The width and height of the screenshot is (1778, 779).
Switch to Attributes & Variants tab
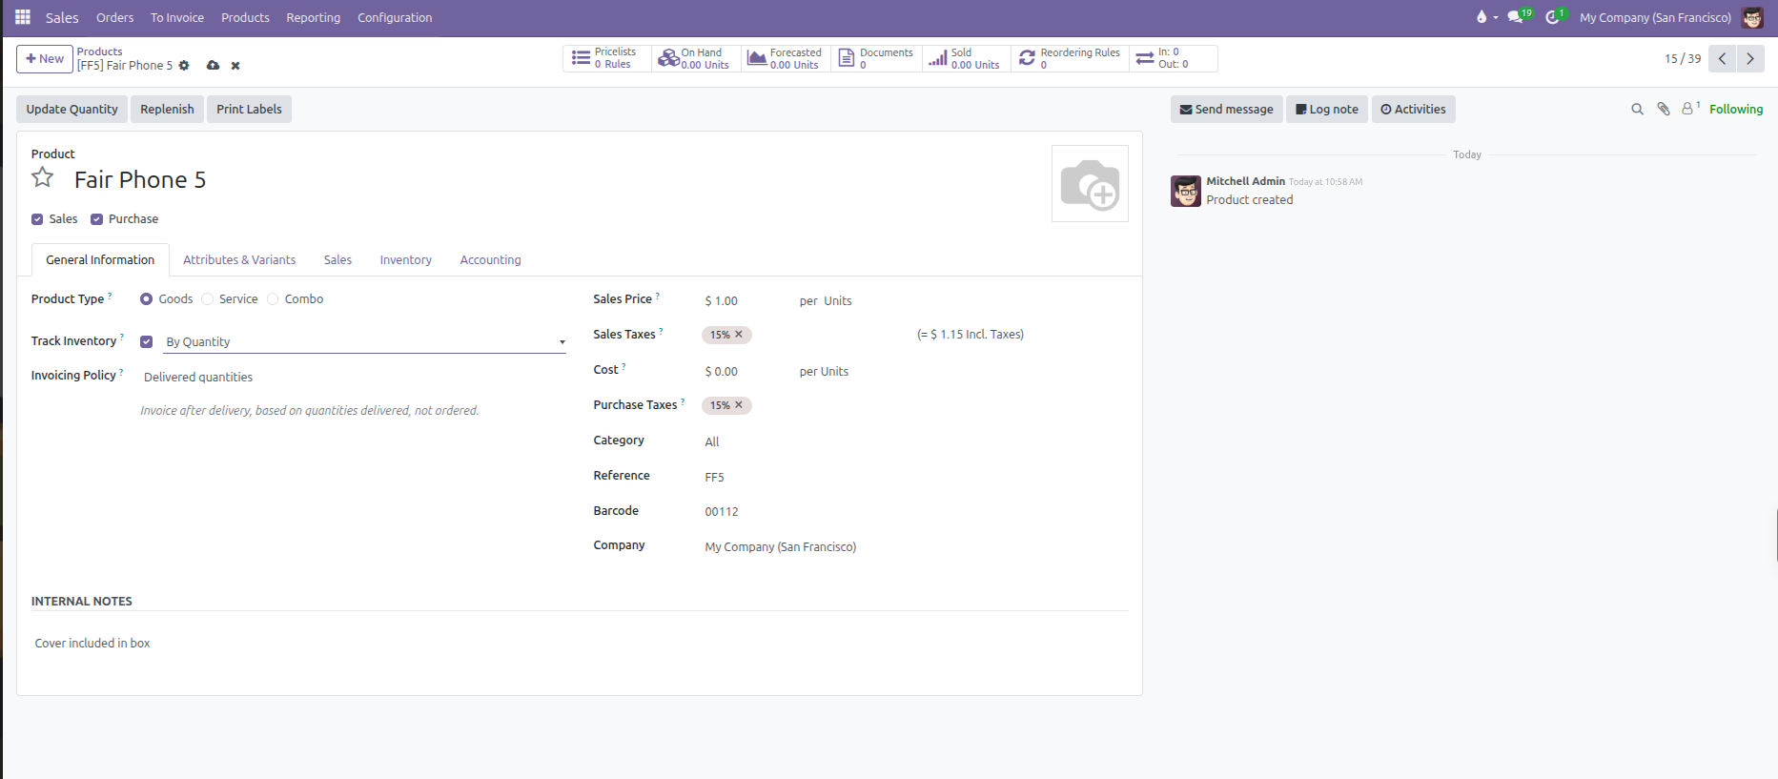click(239, 260)
